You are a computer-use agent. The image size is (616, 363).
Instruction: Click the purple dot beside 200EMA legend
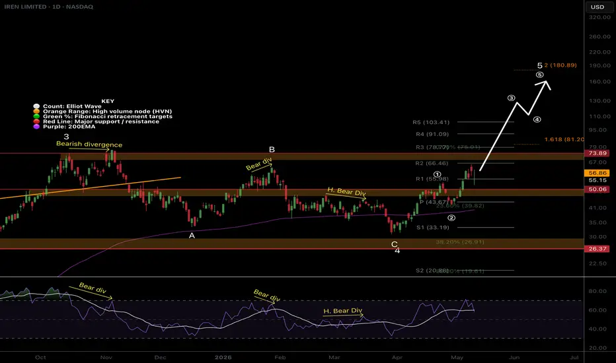pyautogui.click(x=36, y=127)
